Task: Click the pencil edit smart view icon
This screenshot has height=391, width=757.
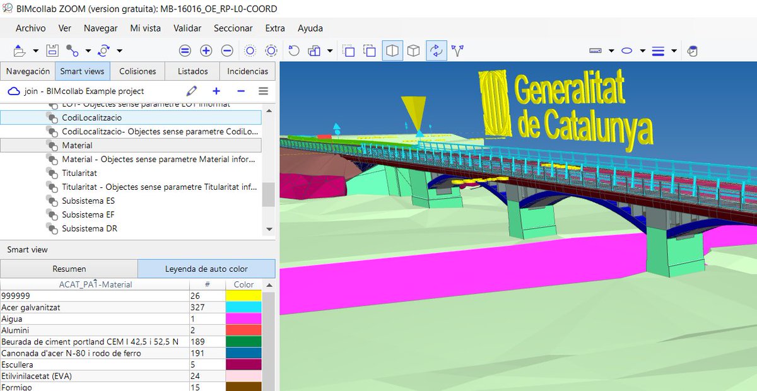Action: tap(192, 91)
